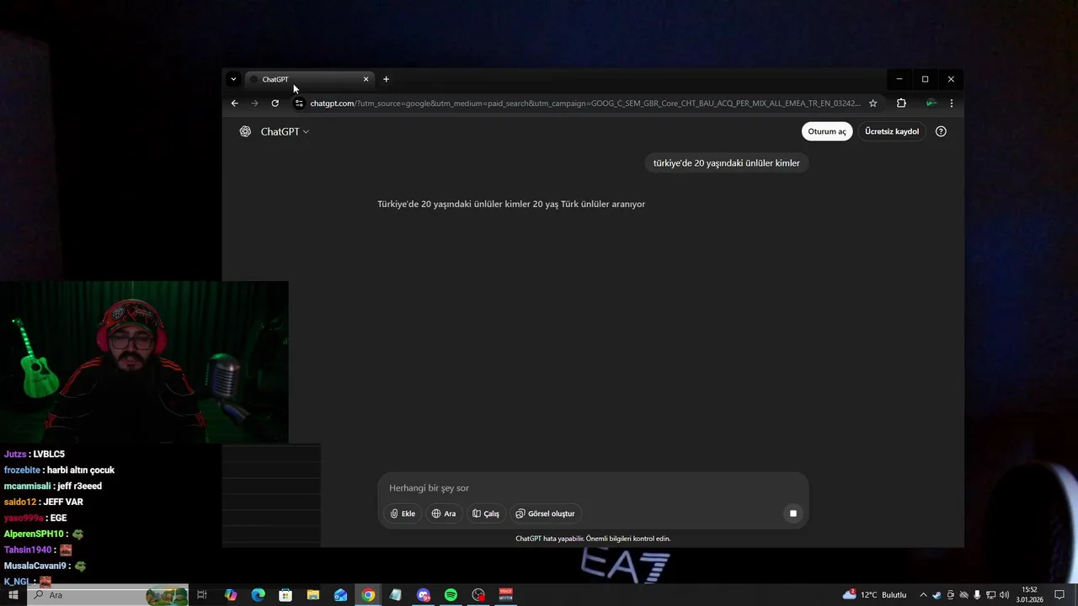This screenshot has width=1078, height=606.
Task: Click the microphone tray icon
Action: [977, 595]
